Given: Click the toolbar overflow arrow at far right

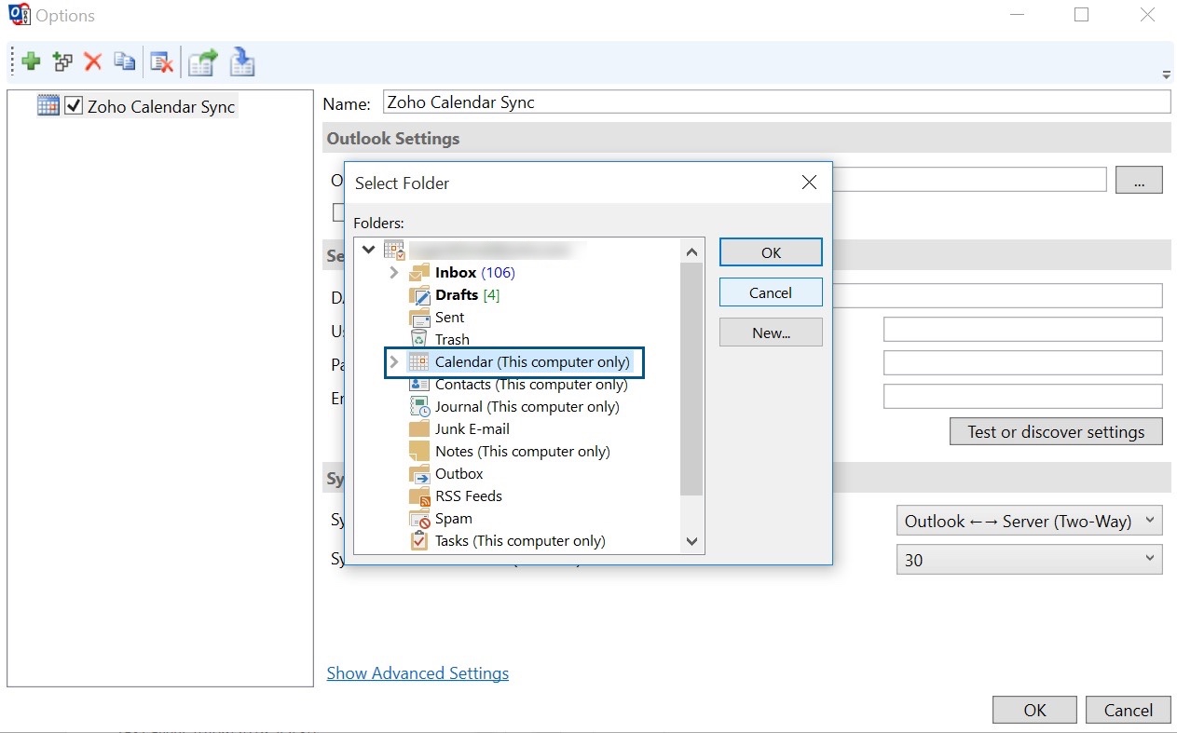Looking at the screenshot, I should (1166, 75).
